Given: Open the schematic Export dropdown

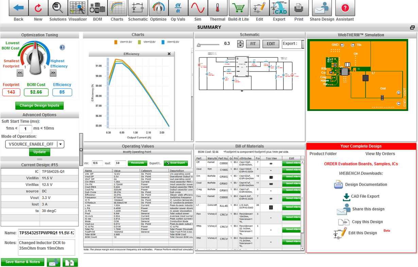Looking at the screenshot, I should 293,44.
